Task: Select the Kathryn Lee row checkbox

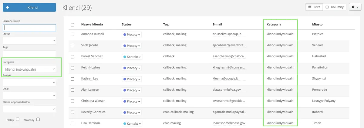Action: tap(72, 79)
